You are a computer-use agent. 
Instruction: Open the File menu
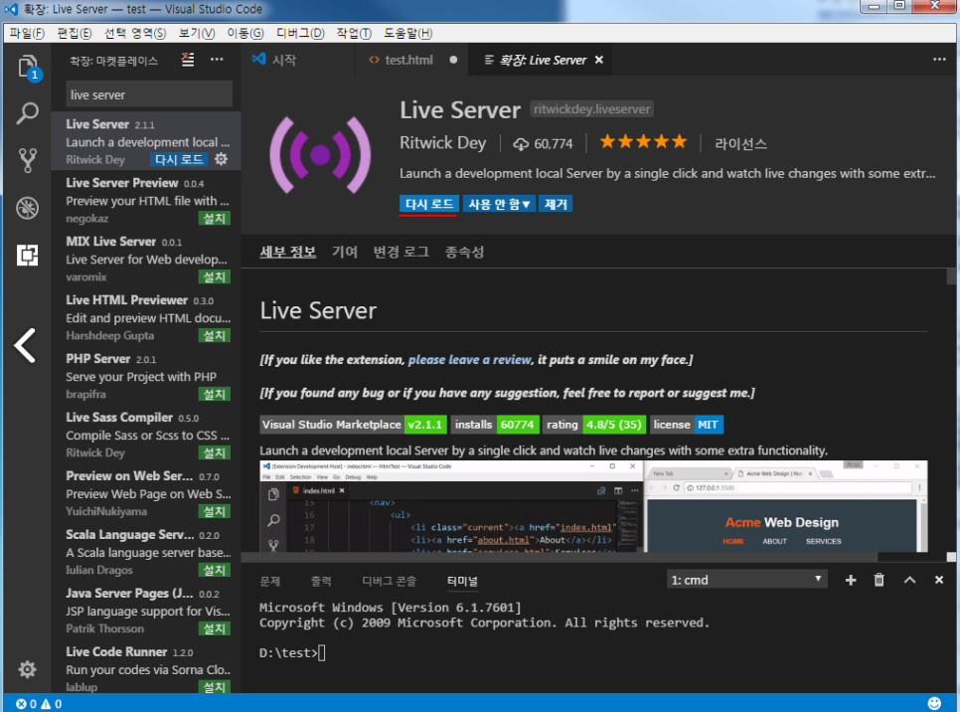click(x=27, y=33)
